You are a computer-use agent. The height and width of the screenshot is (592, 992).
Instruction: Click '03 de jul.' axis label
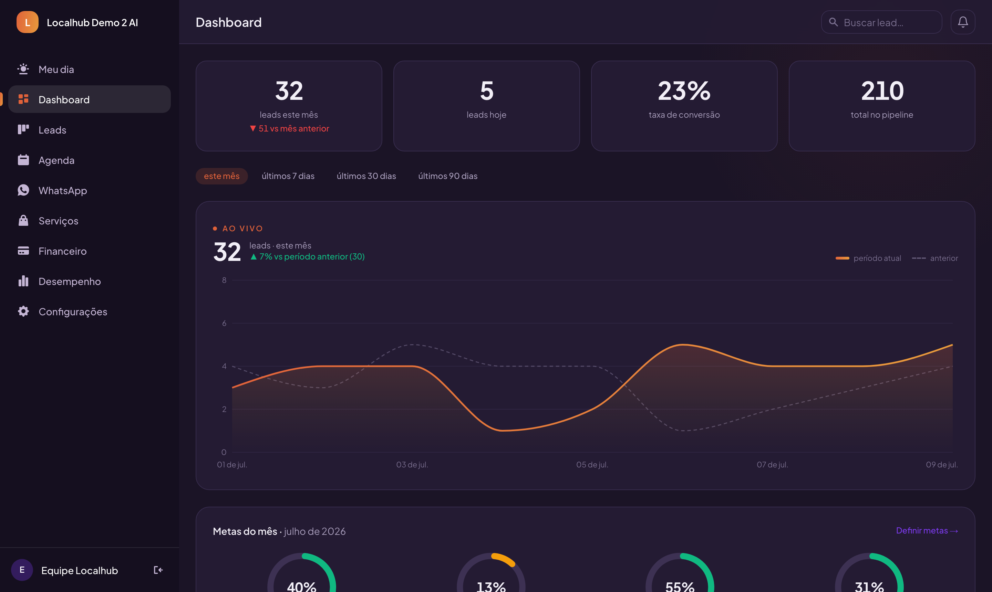pyautogui.click(x=412, y=464)
